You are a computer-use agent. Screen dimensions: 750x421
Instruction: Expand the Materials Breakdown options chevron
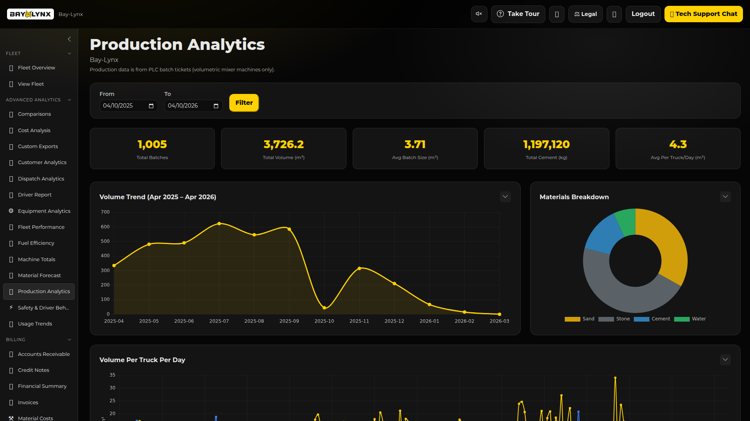pyautogui.click(x=725, y=197)
